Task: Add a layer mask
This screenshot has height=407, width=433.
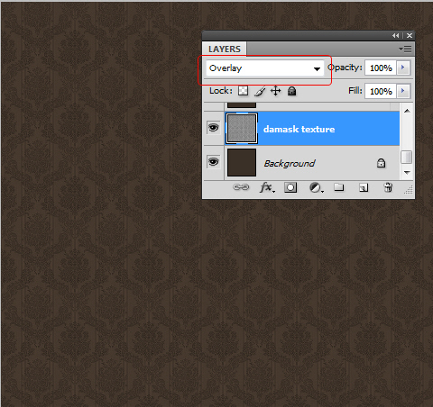Action: (x=290, y=187)
